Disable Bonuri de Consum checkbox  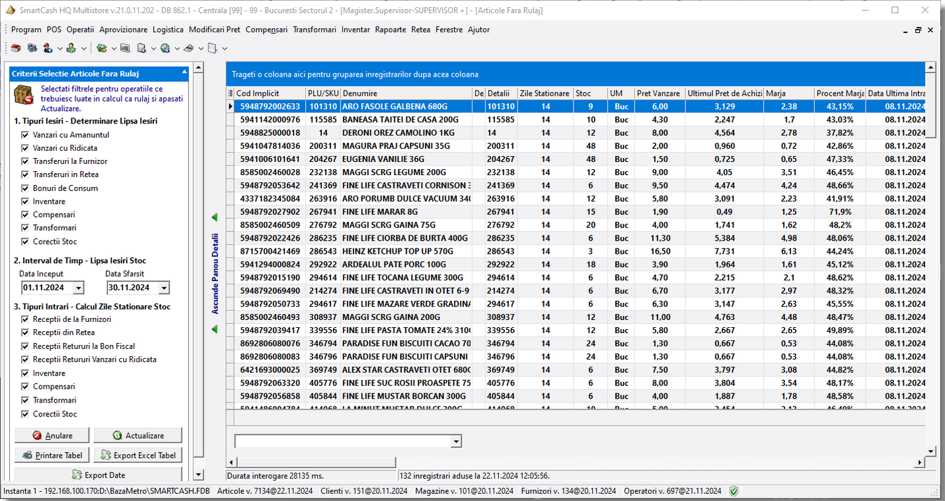pos(25,188)
